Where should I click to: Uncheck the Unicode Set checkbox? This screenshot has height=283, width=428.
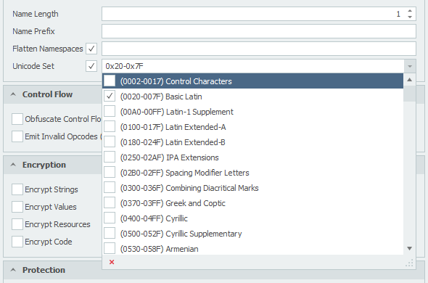91,66
